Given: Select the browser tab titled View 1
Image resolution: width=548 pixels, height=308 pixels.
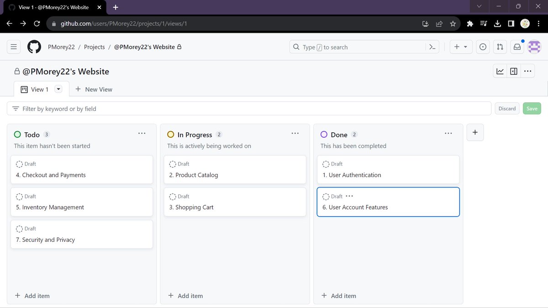Looking at the screenshot, I should 54,7.
